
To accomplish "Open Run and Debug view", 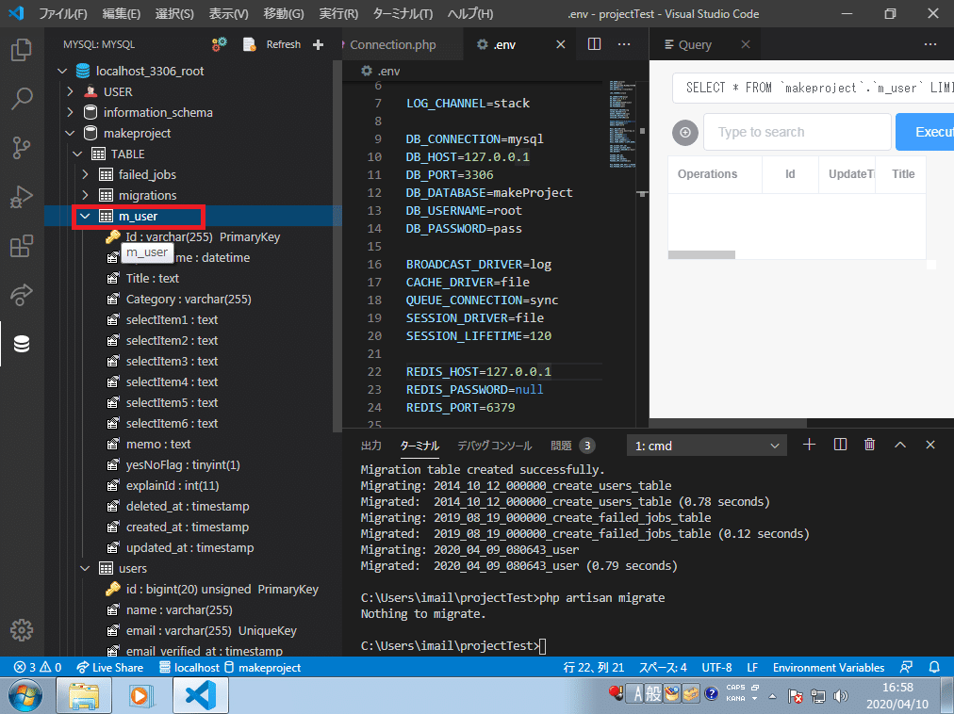I will (22, 197).
